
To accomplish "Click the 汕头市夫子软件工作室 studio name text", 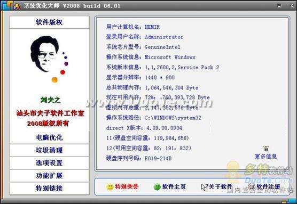I will pos(50,113).
